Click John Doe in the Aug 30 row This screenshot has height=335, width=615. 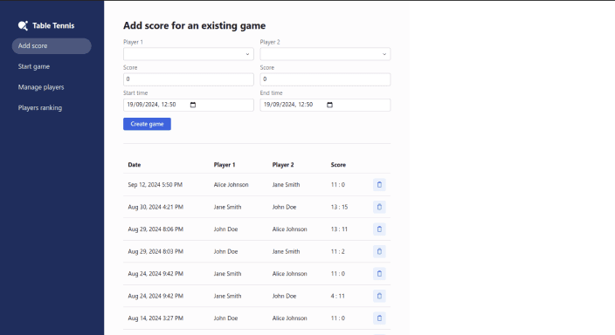coord(285,207)
